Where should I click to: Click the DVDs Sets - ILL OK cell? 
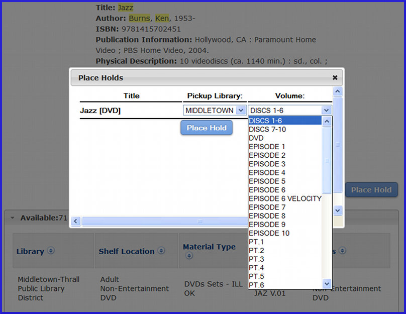click(x=214, y=288)
